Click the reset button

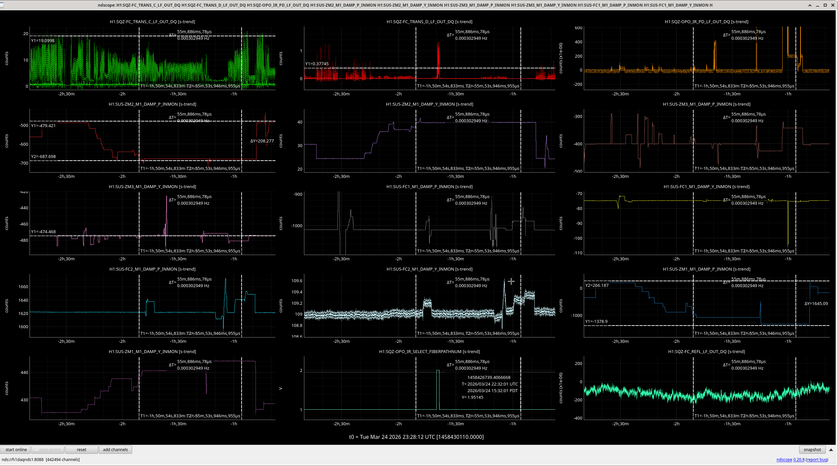(81, 449)
